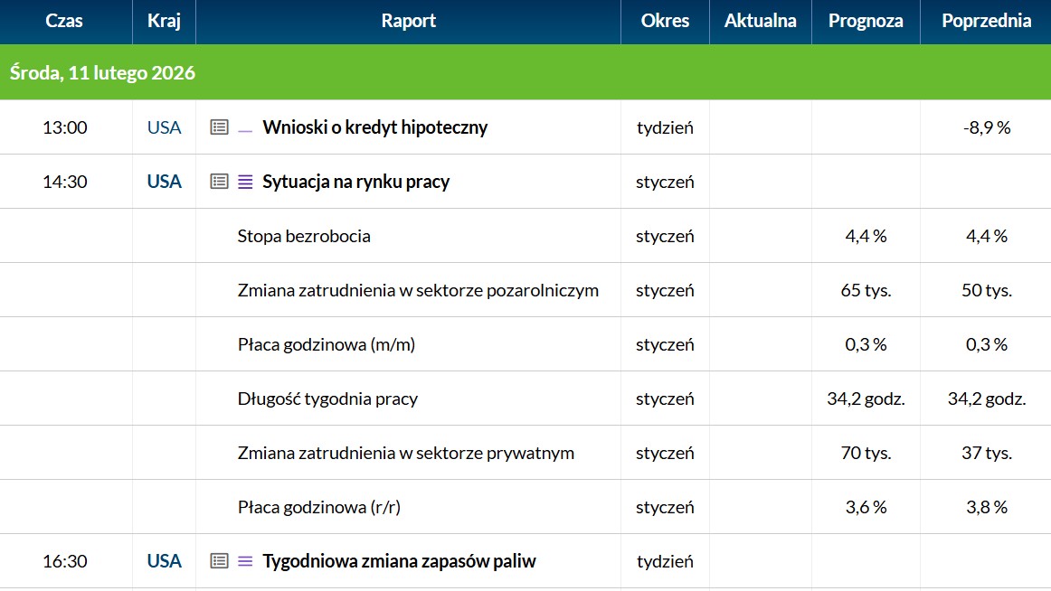The height and width of the screenshot is (591, 1051).
Task: Click details icon beside Sytuacja na rynku pracy
Action: pos(219,182)
